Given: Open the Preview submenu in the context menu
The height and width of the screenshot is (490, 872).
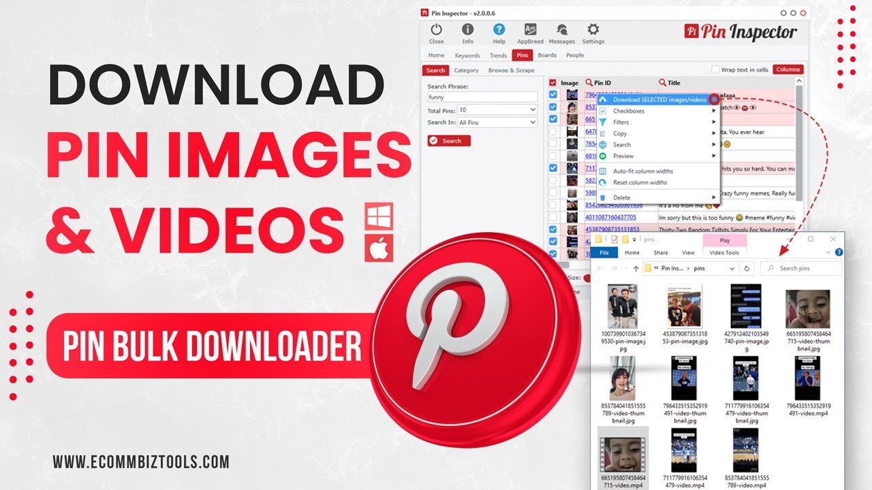Looking at the screenshot, I should pos(658,156).
